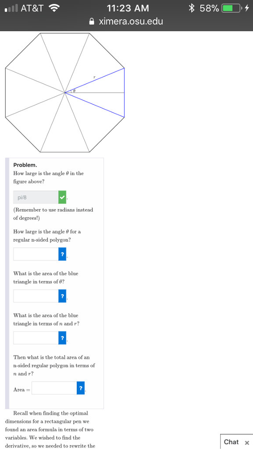Click the empty field for the n-sided polygon angle
Viewport: 253px width, 449px height.
click(x=35, y=254)
